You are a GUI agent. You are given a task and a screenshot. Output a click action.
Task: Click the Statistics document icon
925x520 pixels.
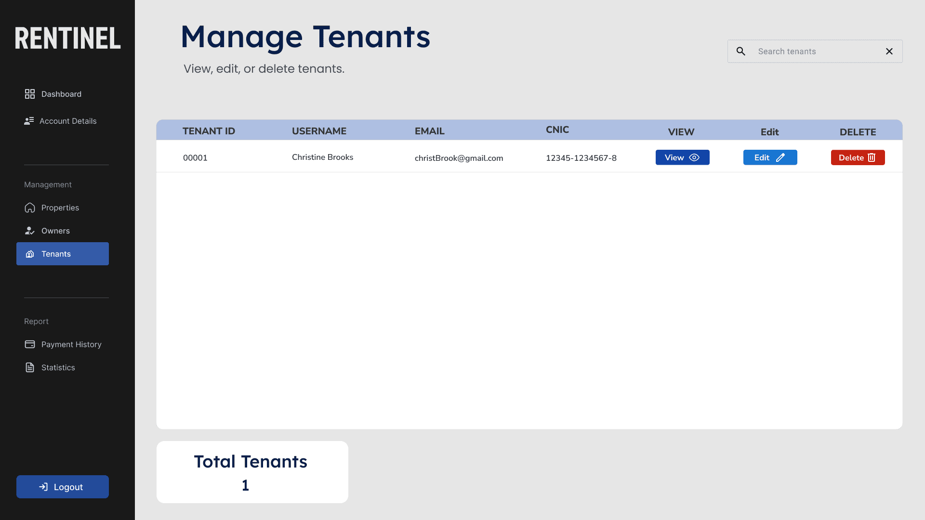click(30, 367)
